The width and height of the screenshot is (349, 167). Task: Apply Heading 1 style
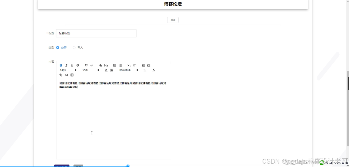click(x=100, y=65)
